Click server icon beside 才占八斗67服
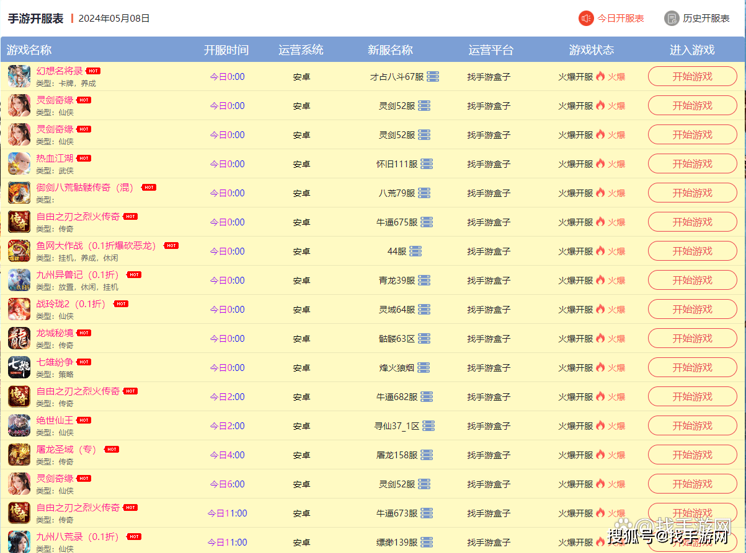This screenshot has height=553, width=746. click(x=433, y=77)
